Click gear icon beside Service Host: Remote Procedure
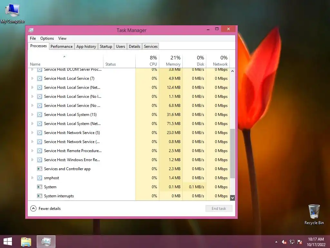Screen dimensions: 330x248 (x=40, y=151)
